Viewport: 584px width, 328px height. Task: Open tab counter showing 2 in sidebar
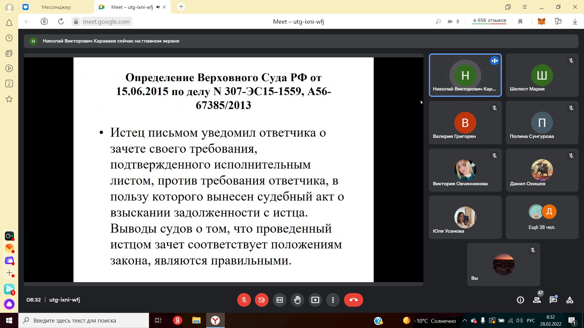9,84
